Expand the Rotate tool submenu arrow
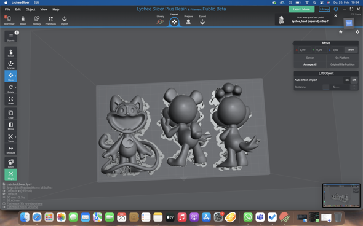 [x=15, y=88]
